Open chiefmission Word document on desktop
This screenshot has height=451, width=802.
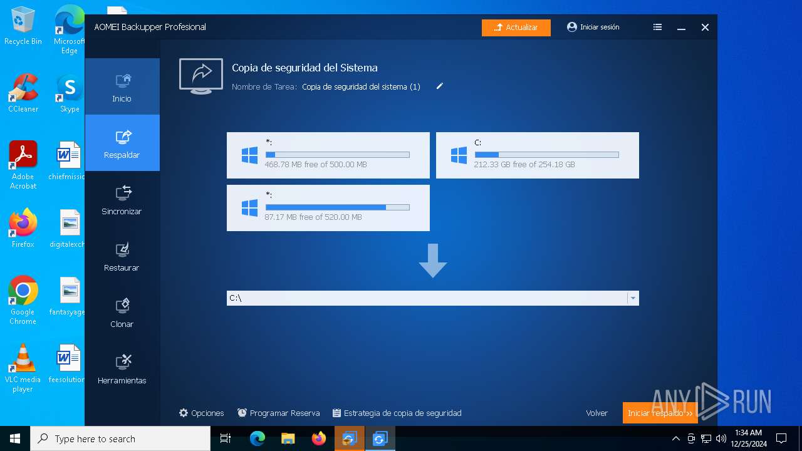click(x=68, y=160)
